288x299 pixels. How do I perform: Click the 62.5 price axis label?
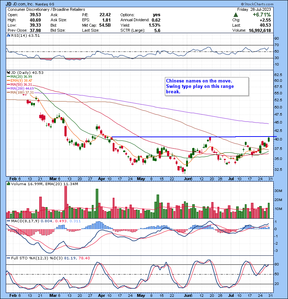click(278, 75)
